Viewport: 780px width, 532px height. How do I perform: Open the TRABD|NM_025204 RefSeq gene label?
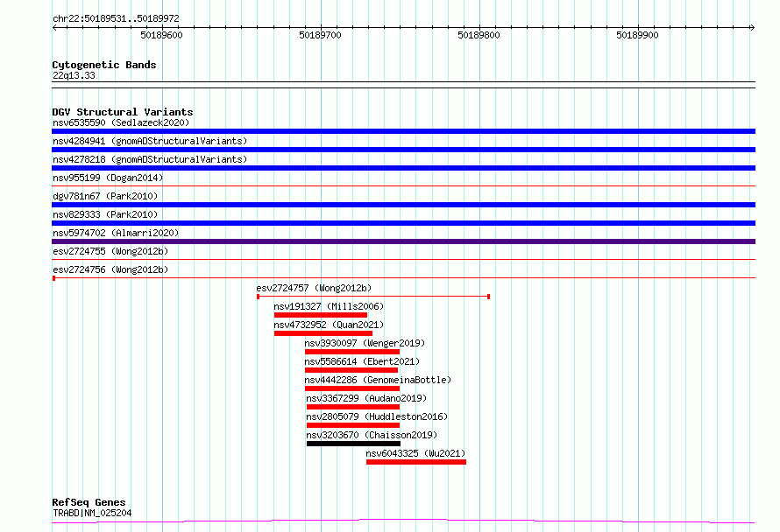[x=92, y=513]
